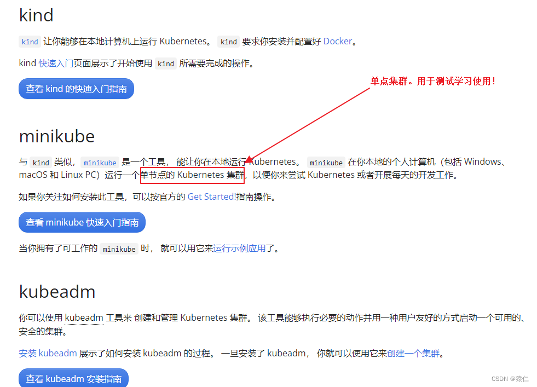The width and height of the screenshot is (537, 387).
Task: Select the minikube page heading
Action: tap(56, 136)
